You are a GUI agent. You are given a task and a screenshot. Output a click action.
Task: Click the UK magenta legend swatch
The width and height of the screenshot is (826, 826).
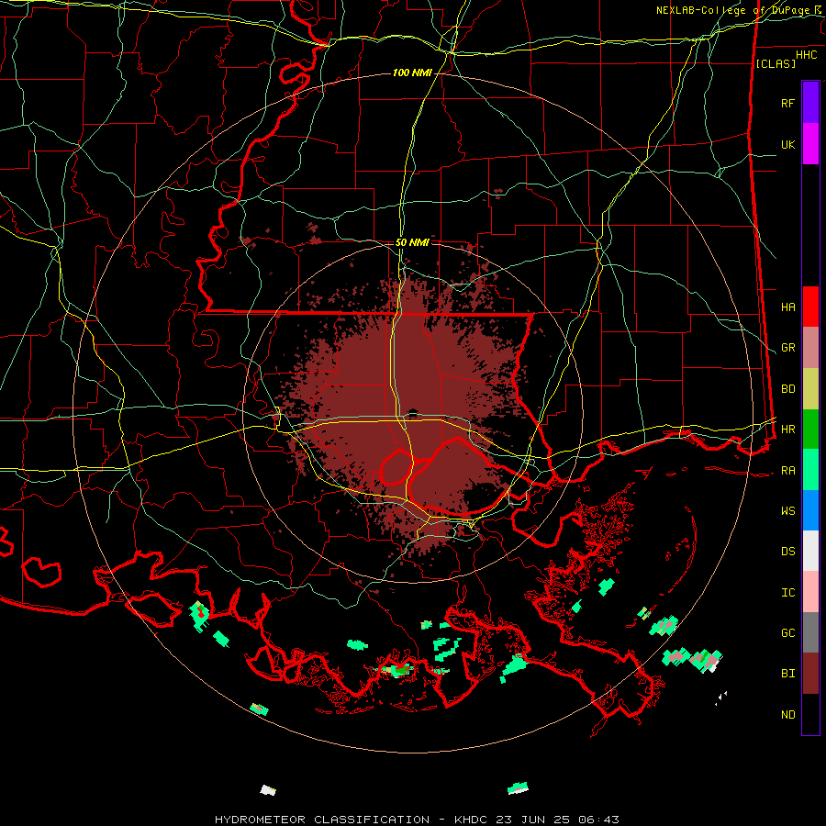(810, 144)
